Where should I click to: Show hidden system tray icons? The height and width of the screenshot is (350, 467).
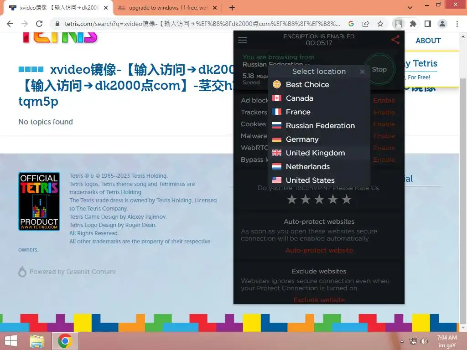pos(402,341)
